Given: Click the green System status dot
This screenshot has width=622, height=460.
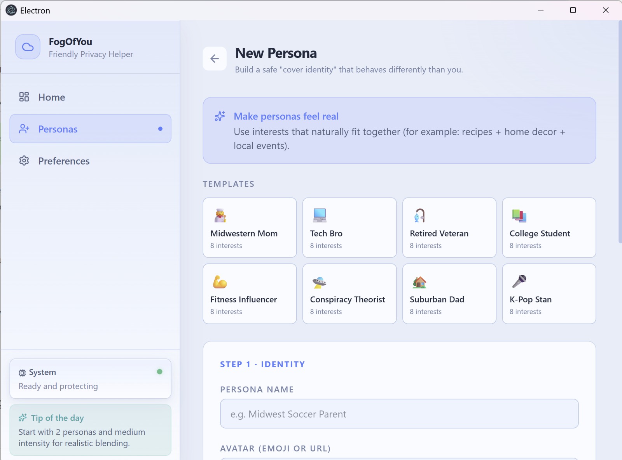Looking at the screenshot, I should click(159, 372).
